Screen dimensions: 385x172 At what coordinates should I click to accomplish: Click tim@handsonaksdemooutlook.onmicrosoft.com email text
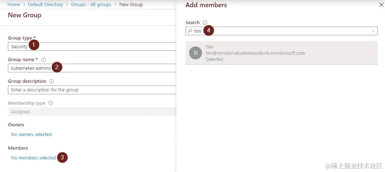255,53
